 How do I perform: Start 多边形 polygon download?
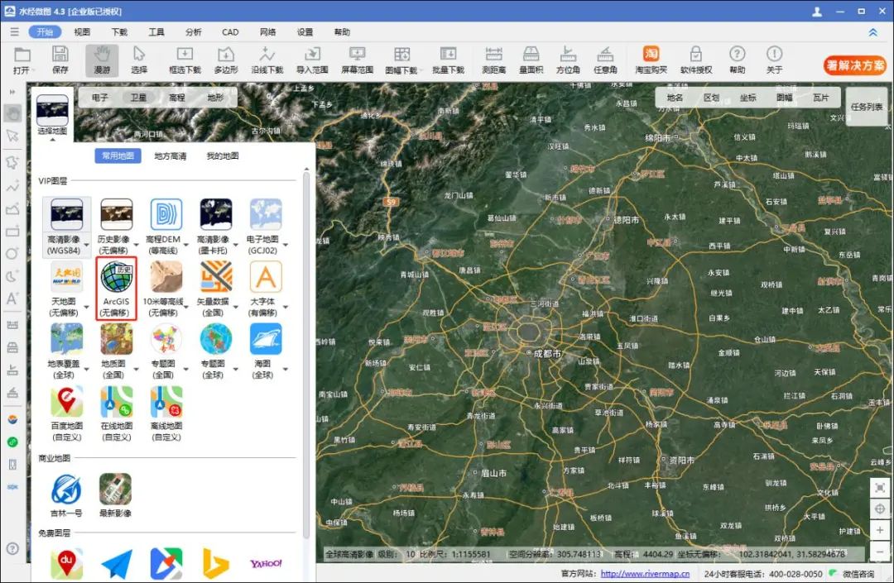pos(226,60)
